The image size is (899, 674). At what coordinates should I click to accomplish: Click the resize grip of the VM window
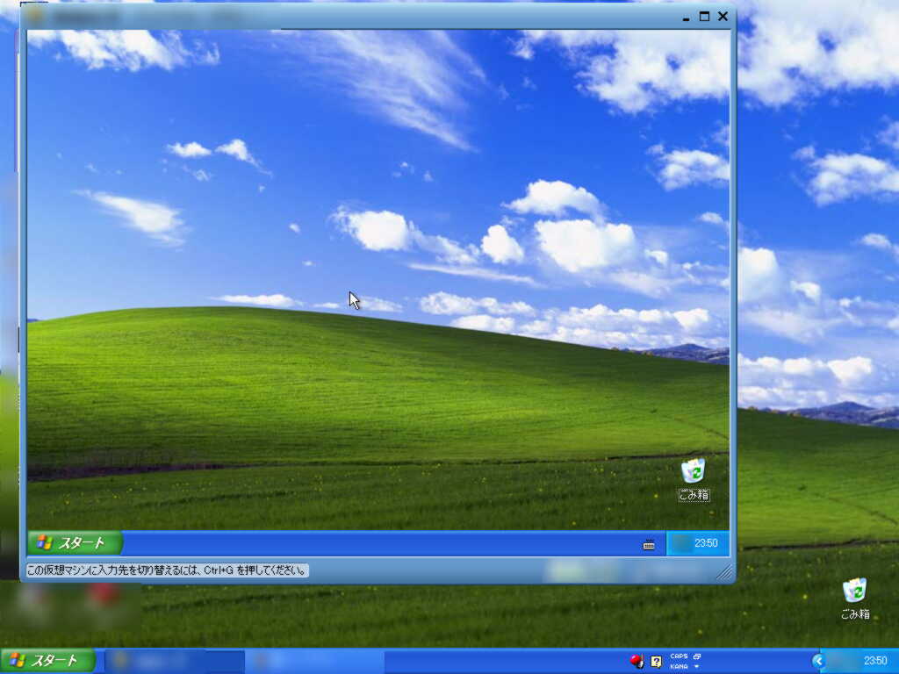pyautogui.click(x=724, y=571)
